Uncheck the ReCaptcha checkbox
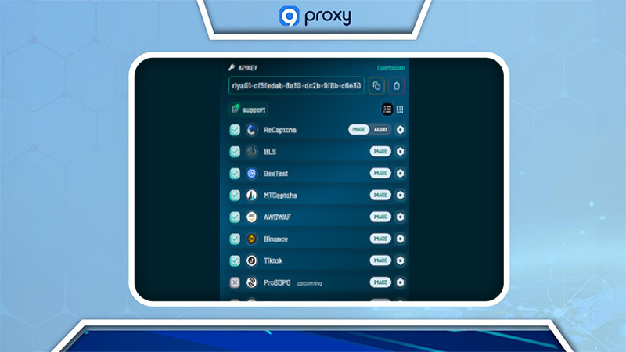The image size is (626, 352). (235, 130)
